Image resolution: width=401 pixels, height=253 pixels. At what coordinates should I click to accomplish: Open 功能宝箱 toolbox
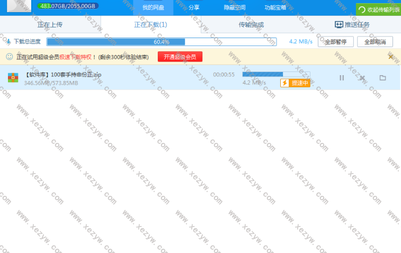coord(275,8)
